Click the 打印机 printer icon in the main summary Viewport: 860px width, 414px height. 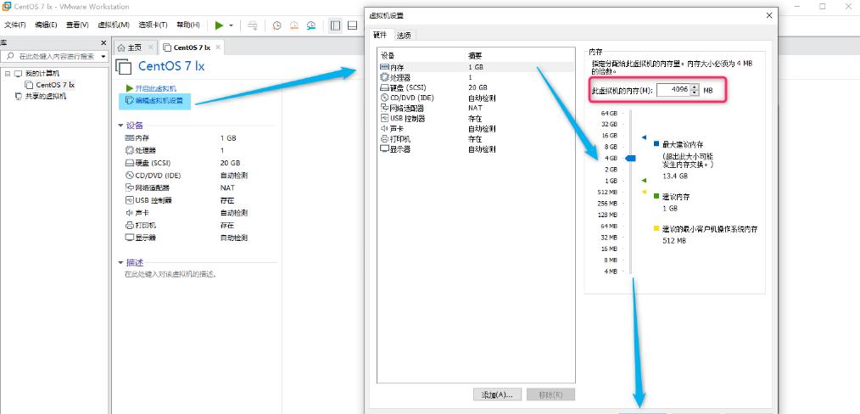pos(130,226)
